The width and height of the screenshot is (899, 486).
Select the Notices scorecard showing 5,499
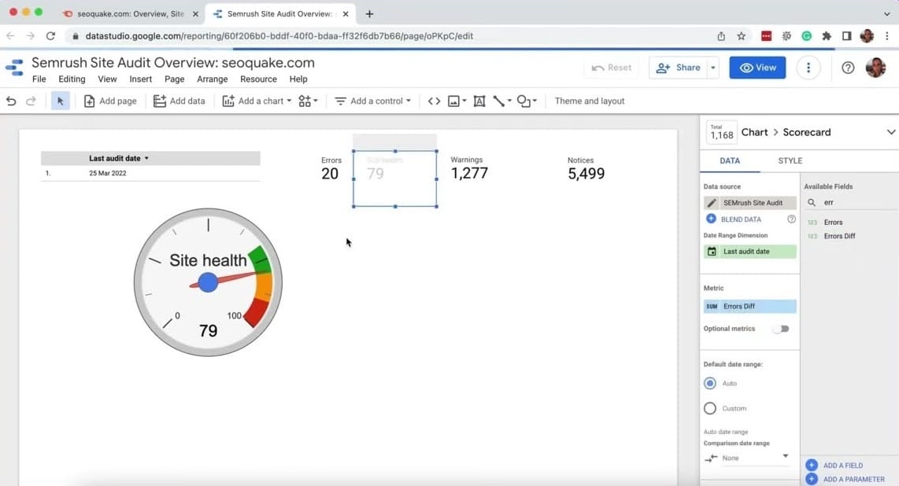click(586, 169)
